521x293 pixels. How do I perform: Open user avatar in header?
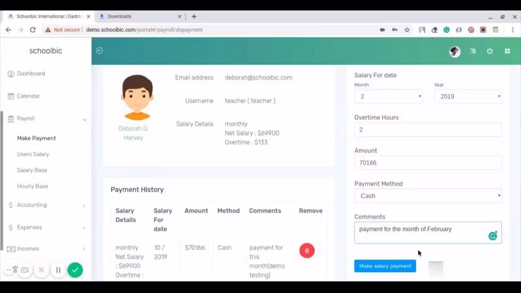pos(455,51)
